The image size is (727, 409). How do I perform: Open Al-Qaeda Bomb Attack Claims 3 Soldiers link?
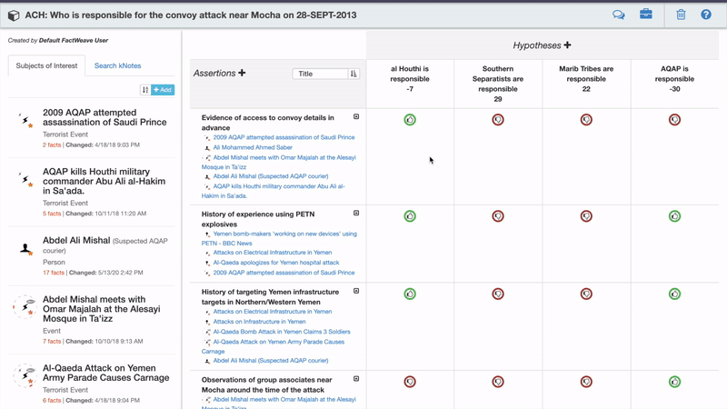click(x=282, y=332)
